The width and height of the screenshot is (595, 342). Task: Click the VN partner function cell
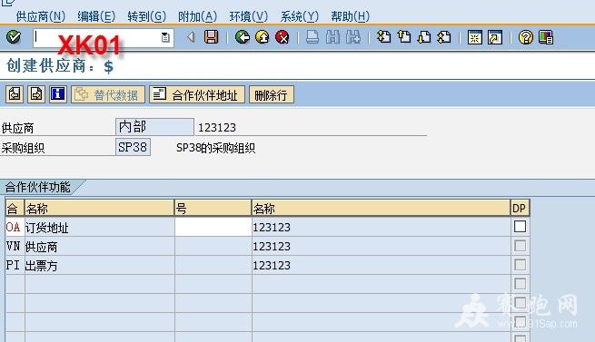15,246
